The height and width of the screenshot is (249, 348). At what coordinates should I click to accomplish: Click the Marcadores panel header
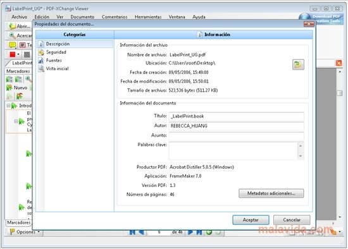click(18, 71)
